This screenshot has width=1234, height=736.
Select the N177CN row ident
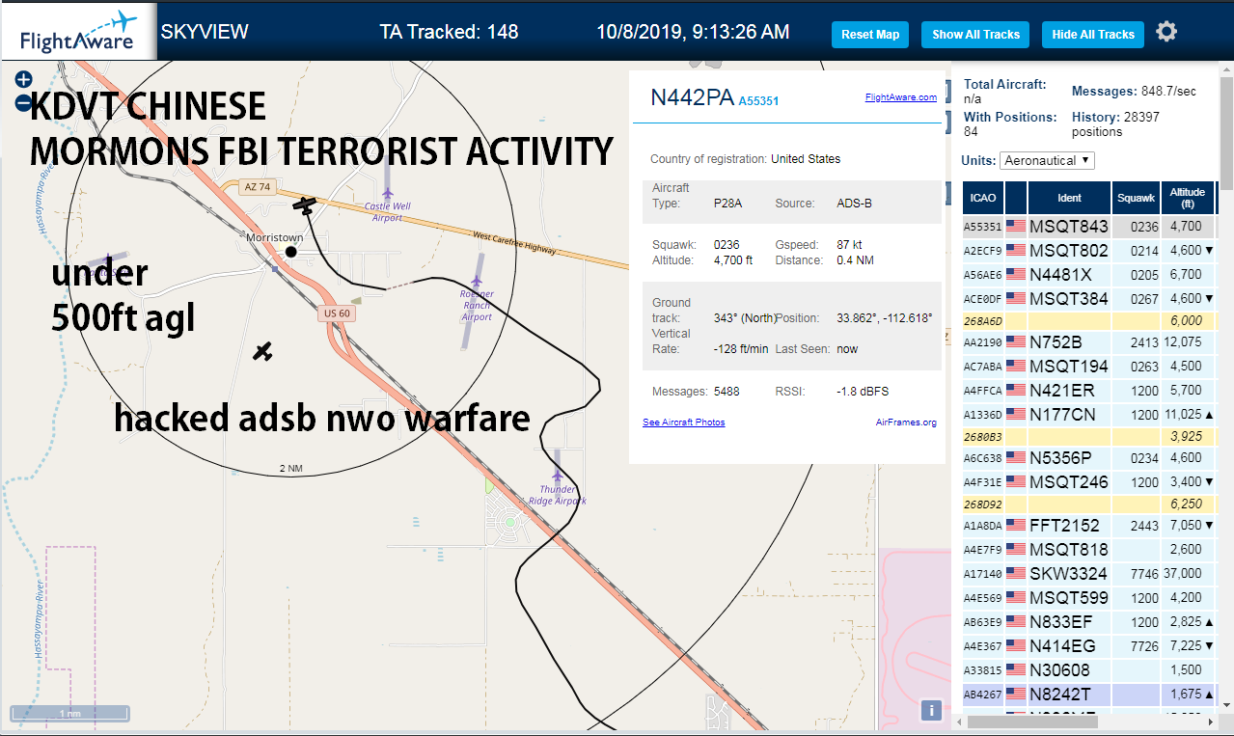(x=1062, y=415)
